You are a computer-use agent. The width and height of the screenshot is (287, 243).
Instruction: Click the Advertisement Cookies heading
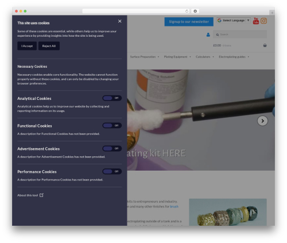click(x=38, y=149)
